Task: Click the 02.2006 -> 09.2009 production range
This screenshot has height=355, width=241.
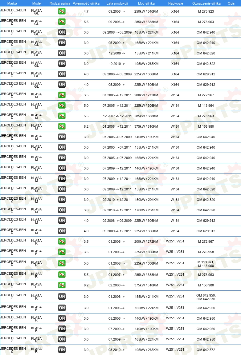Action: coord(117,221)
